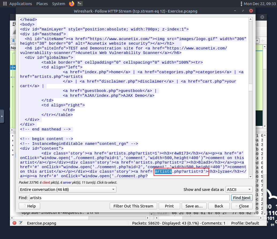Screen dimensions: 277x239
Task: Click packet details horizontal scrollbar left arrow
Action: [x=12, y=218]
